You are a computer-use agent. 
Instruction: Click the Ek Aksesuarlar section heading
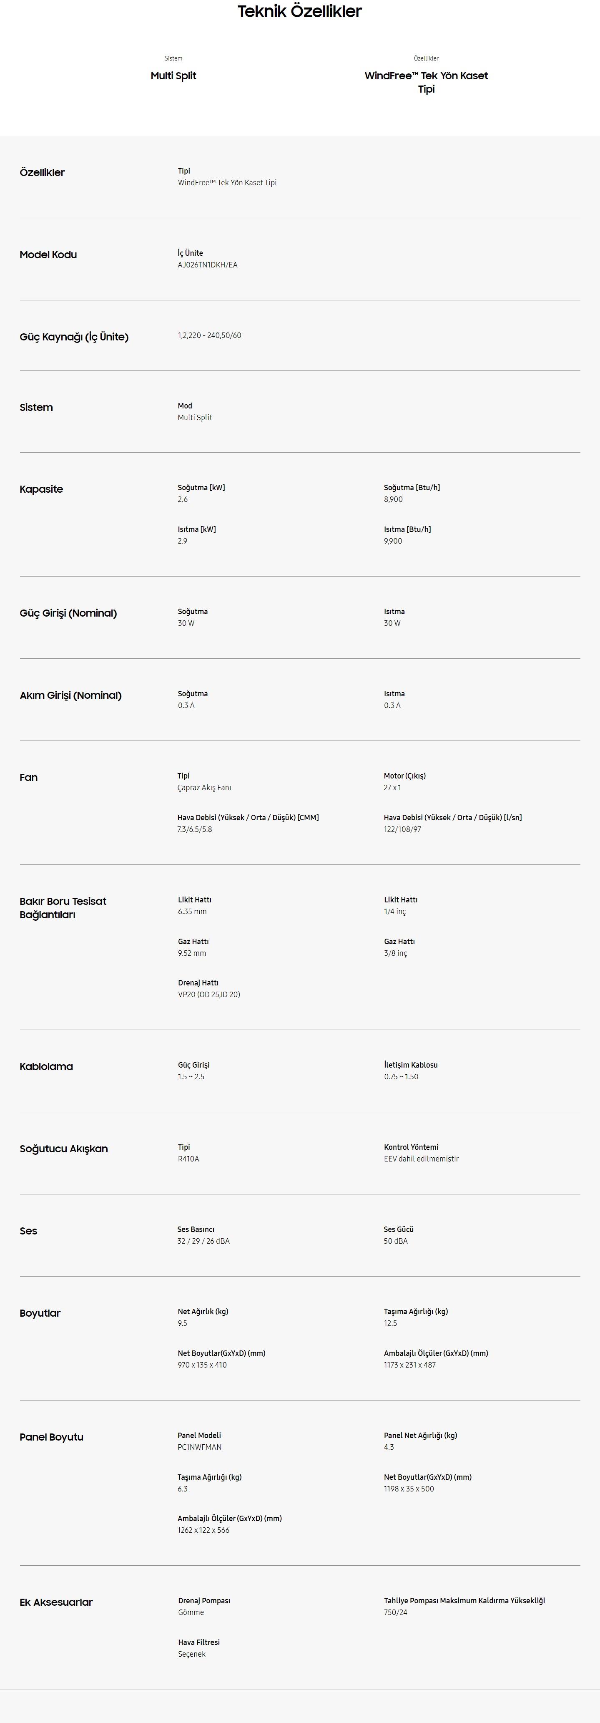click(56, 1602)
